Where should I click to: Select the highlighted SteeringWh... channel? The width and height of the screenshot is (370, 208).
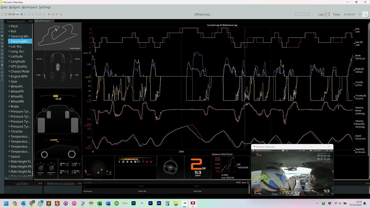[x=20, y=41]
